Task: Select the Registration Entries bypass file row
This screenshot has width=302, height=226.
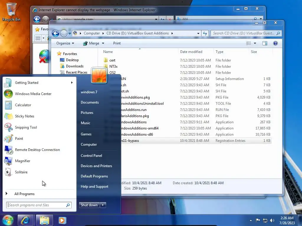Action: 196,141
